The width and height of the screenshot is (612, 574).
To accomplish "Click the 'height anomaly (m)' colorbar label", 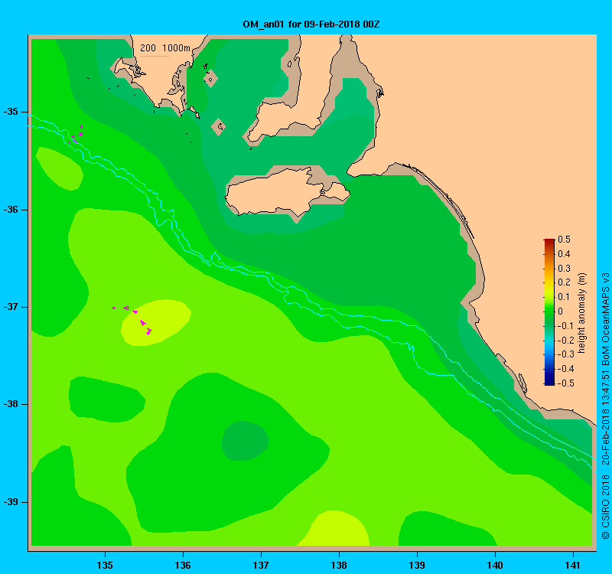I will [x=581, y=313].
